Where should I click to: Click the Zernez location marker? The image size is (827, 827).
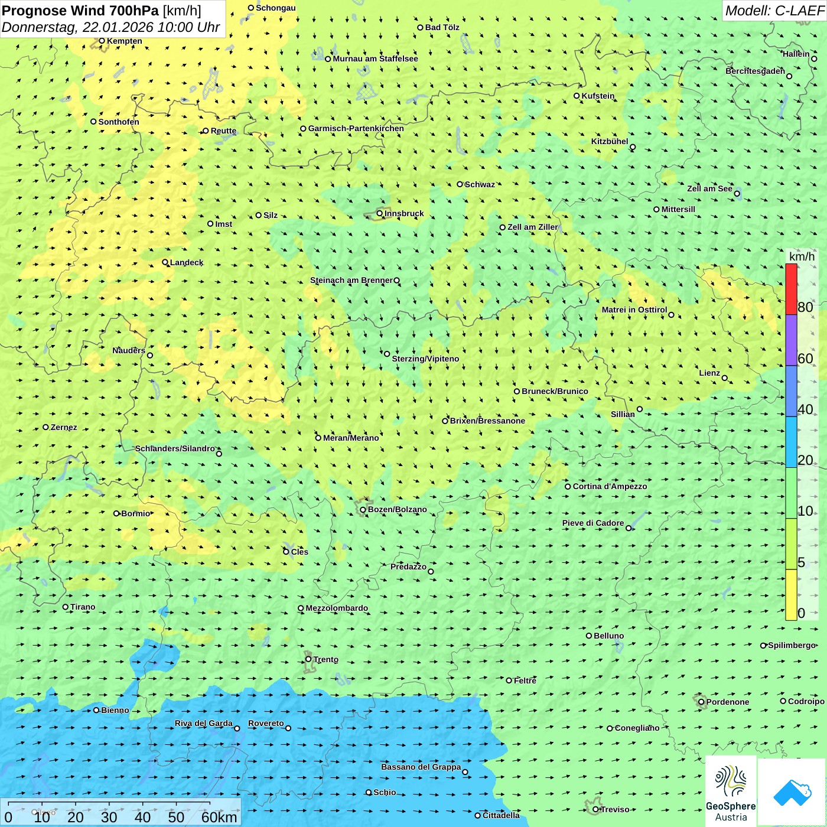tap(45, 427)
